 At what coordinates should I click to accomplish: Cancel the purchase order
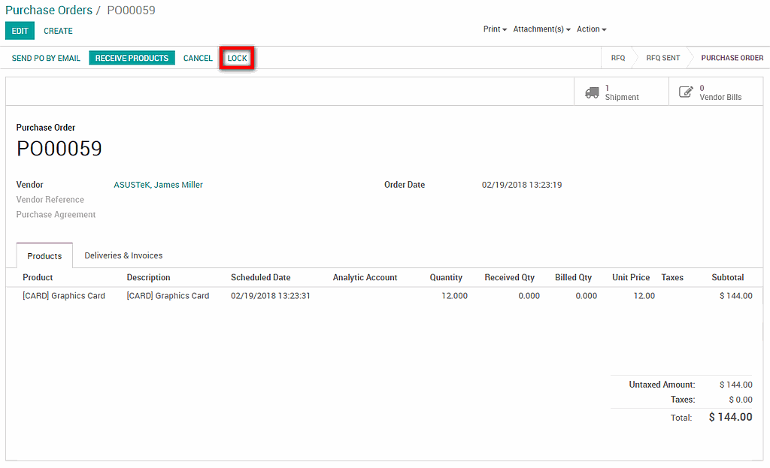[198, 58]
